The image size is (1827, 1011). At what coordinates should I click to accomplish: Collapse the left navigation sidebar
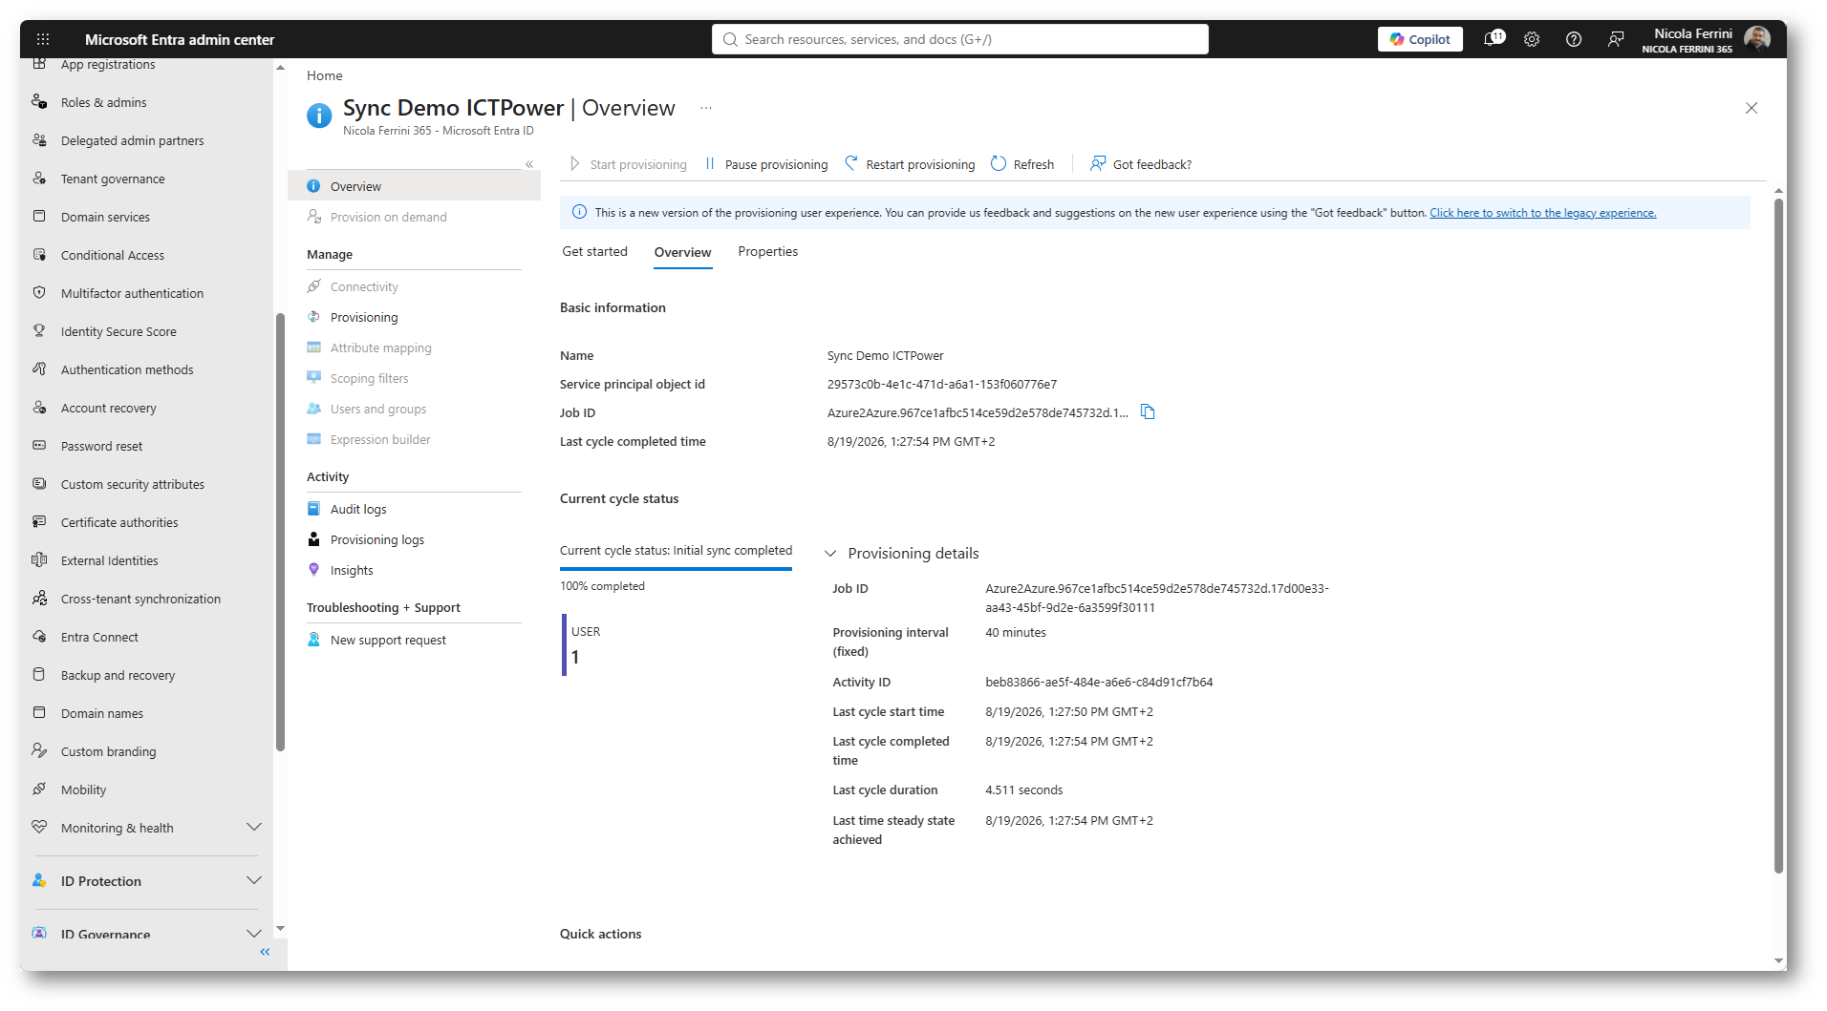pos(265,952)
